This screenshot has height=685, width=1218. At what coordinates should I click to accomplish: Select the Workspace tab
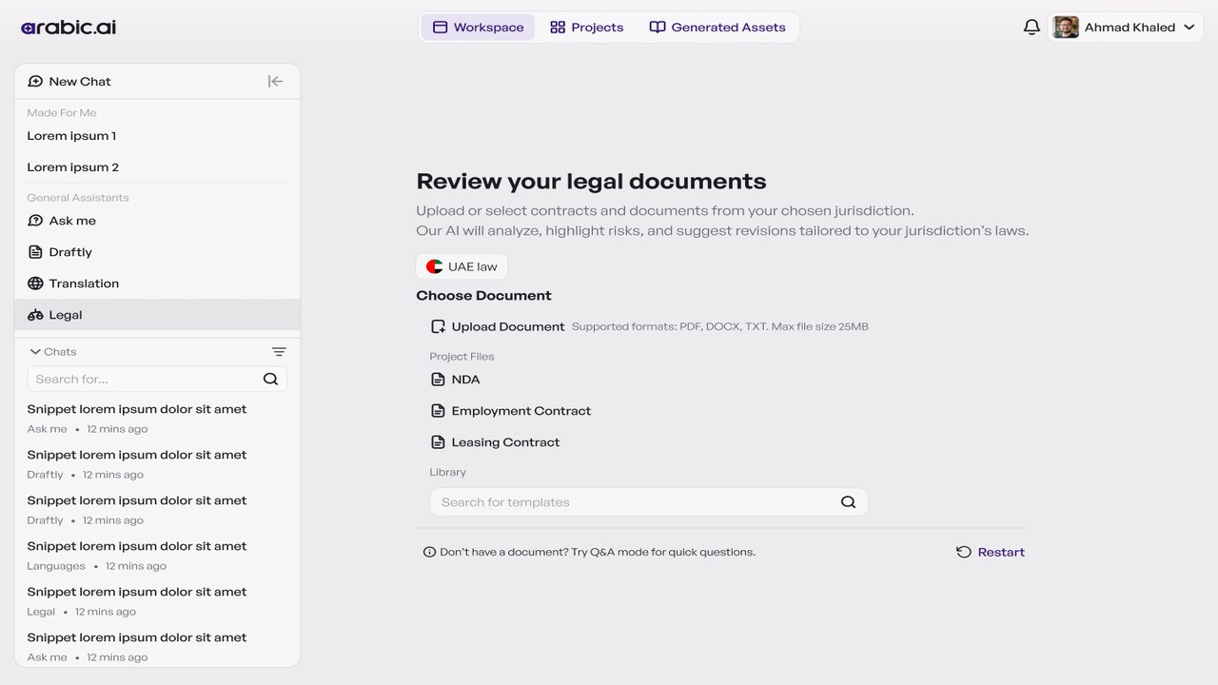pyautogui.click(x=479, y=28)
